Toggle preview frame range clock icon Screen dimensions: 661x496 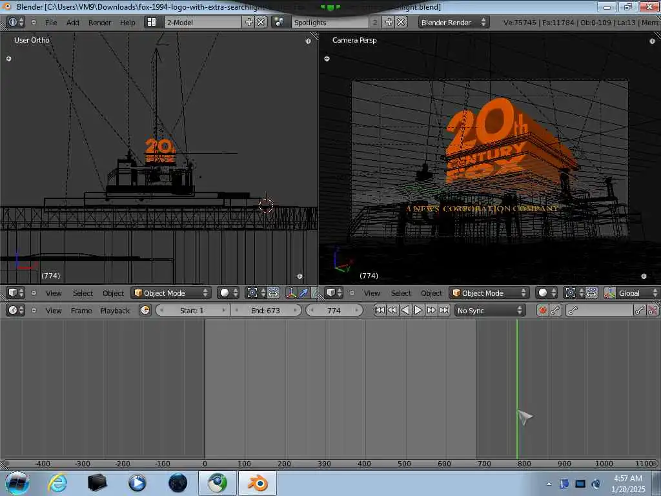click(145, 311)
